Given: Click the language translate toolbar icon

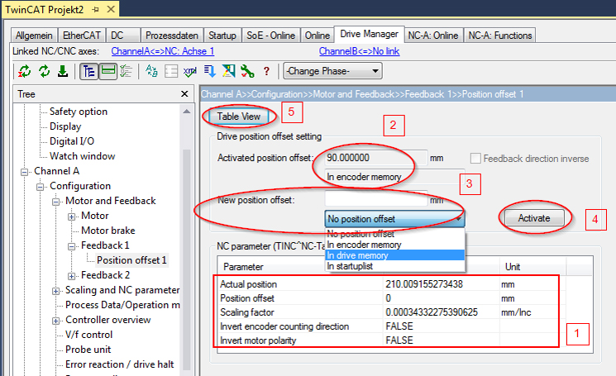Looking at the screenshot, I should tap(151, 71).
